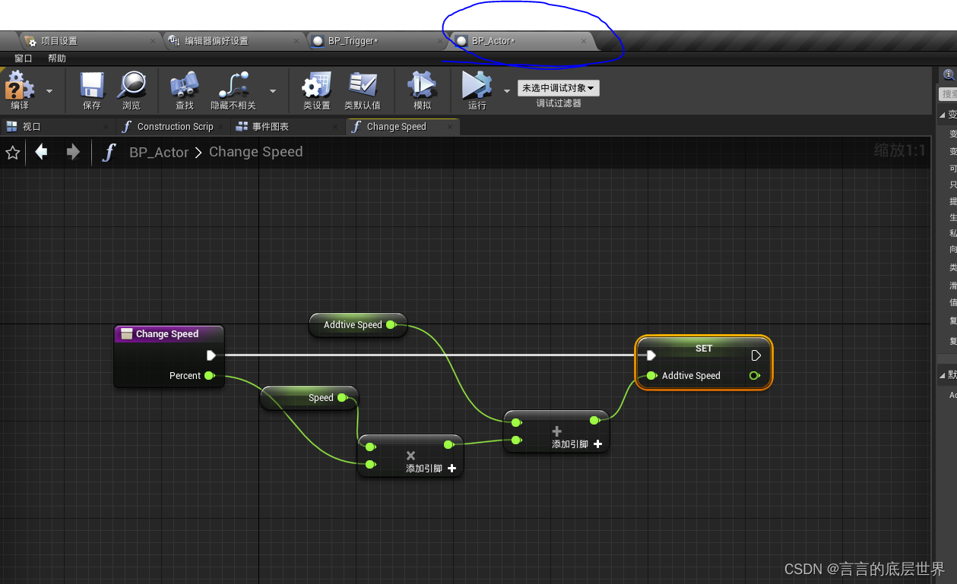Open Find Results via the 查找 icon
This screenshot has height=584, width=957.
(x=184, y=90)
